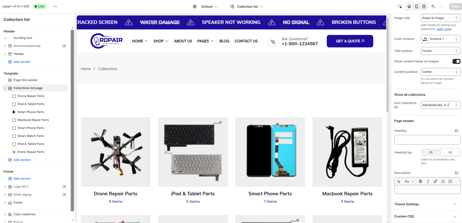This screenshot has width=462, height=223.
Task: Click the Page header Heading input field
Action: (x=427, y=140)
